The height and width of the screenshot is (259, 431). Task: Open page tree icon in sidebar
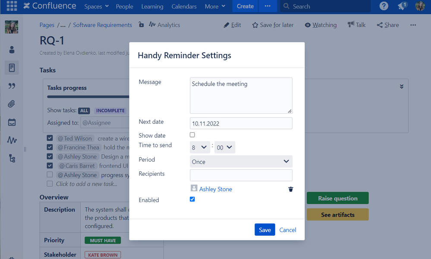point(12,159)
